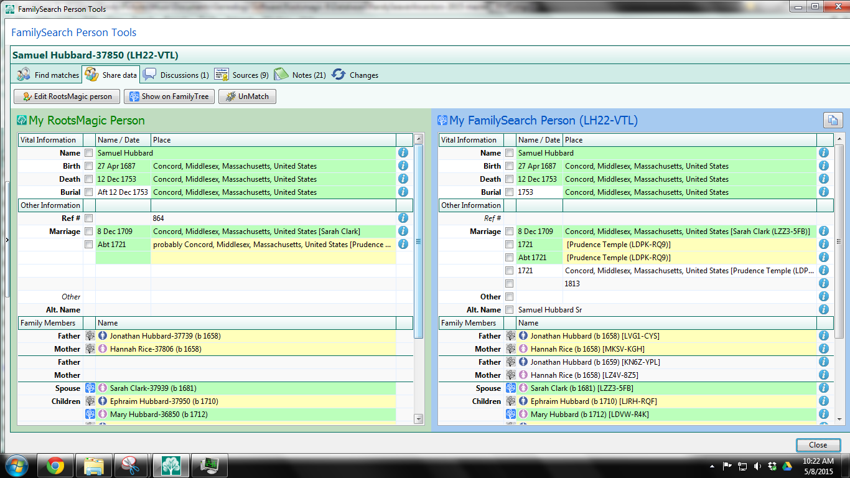Click info icon for RootsMagic Name row

(403, 152)
